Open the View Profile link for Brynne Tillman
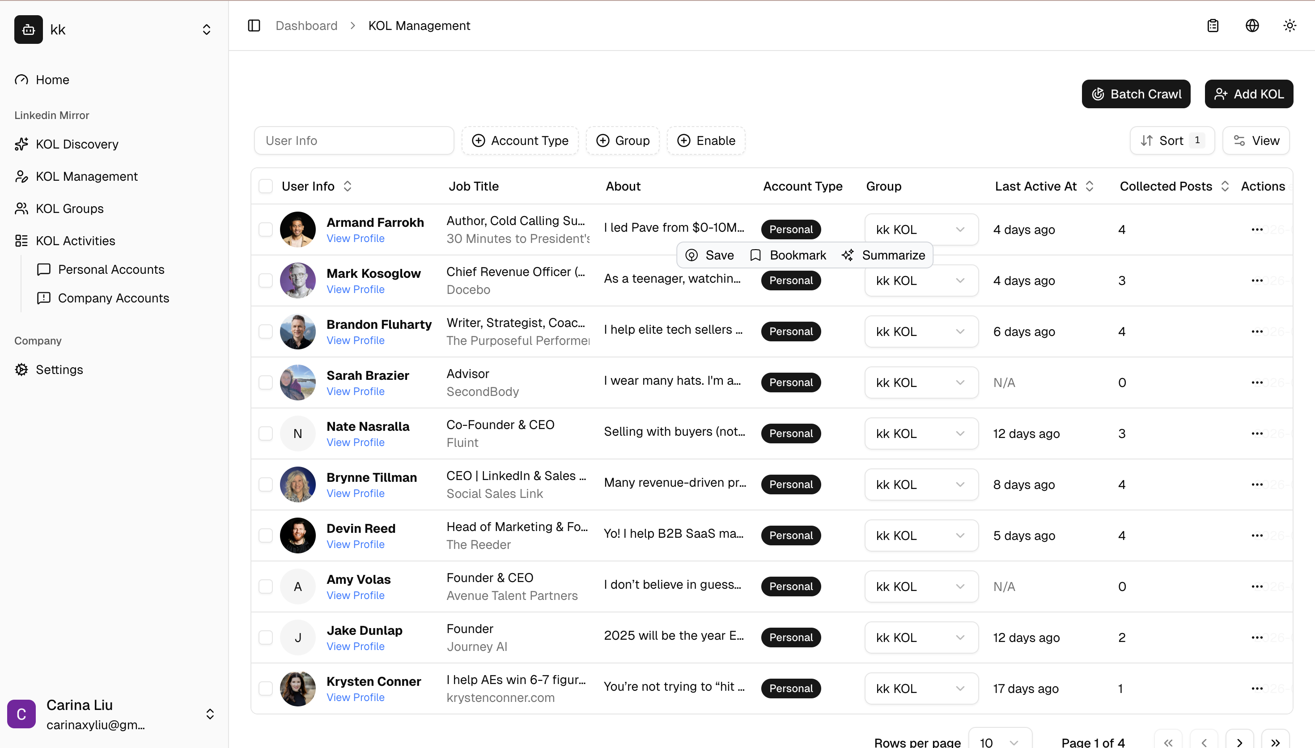 click(x=355, y=493)
